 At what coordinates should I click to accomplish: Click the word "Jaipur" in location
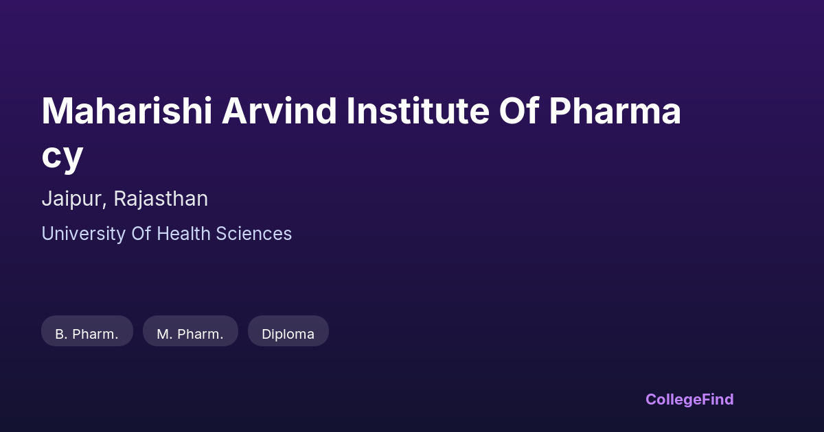tap(73, 199)
